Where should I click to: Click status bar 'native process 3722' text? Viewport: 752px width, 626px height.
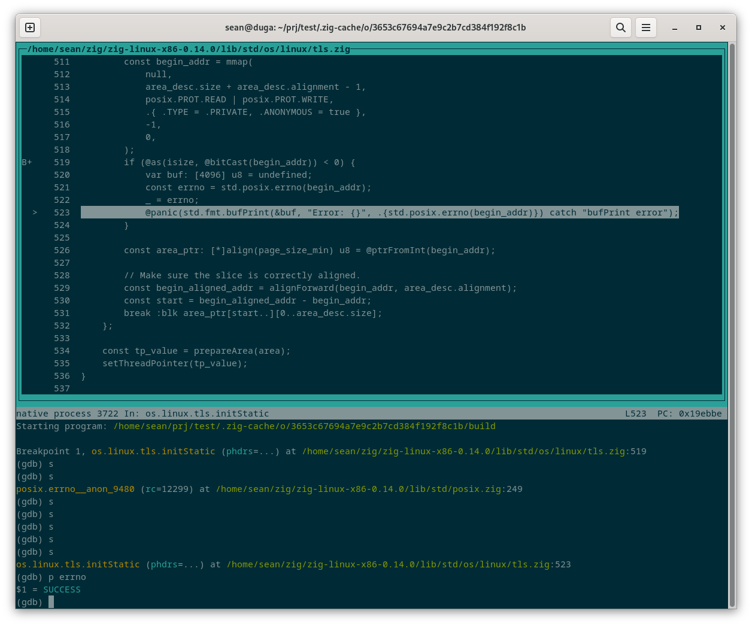[67, 414]
